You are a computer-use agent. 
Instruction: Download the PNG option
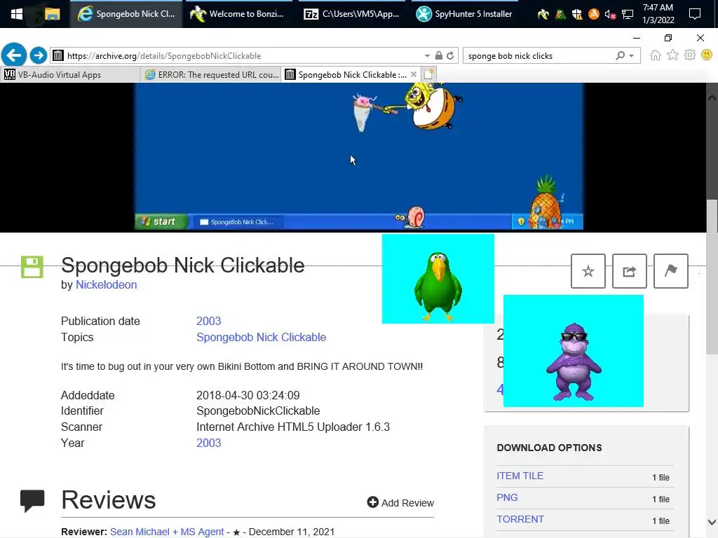[507, 497]
